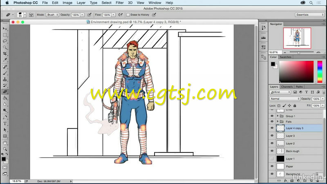Open the Normal blend mode dropdown
The image size is (327, 184).
(x=284, y=99)
